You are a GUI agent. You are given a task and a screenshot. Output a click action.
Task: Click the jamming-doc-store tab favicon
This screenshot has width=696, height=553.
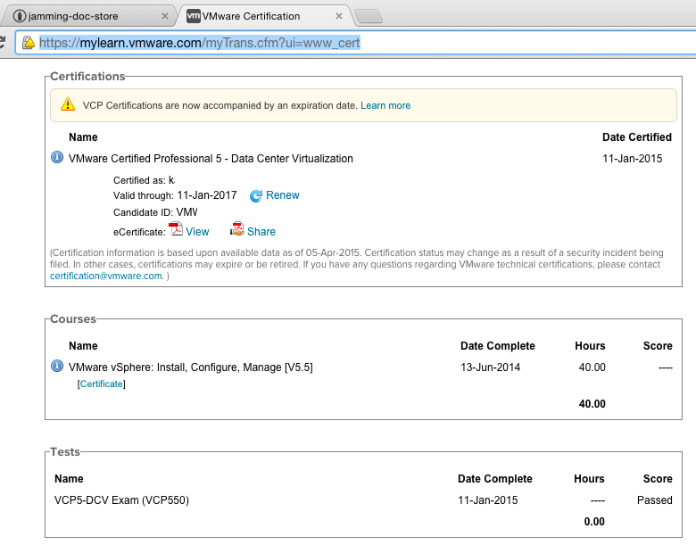[x=19, y=16]
